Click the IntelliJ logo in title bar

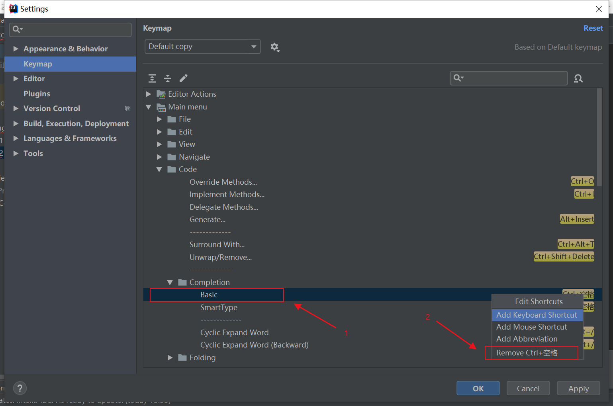(14, 9)
